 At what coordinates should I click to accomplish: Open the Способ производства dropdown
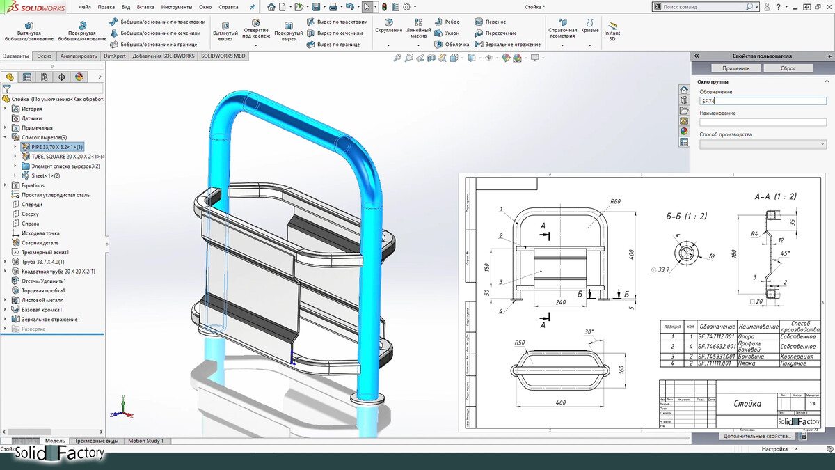763,145
